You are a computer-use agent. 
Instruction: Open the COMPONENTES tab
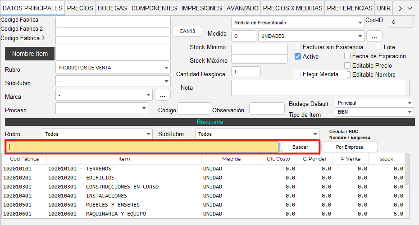pos(154,8)
